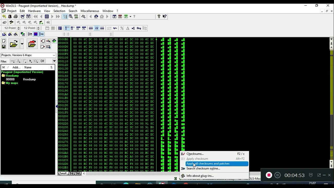Choose Search checksum online...
Viewport: 334px width, 188px height.
click(214, 168)
